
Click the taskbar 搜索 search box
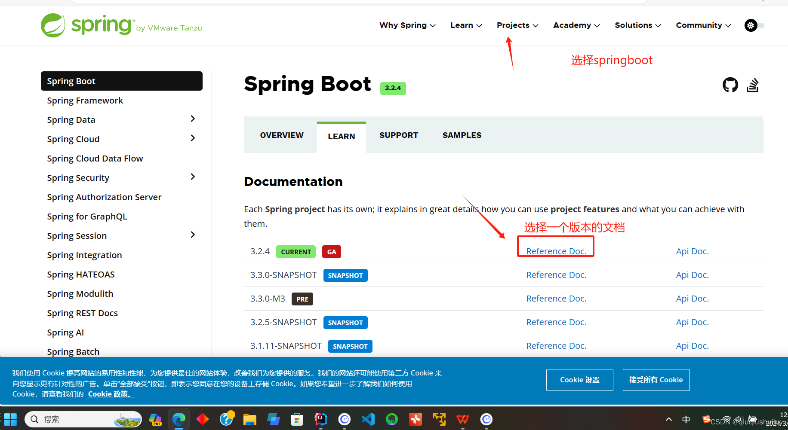[x=83, y=419]
